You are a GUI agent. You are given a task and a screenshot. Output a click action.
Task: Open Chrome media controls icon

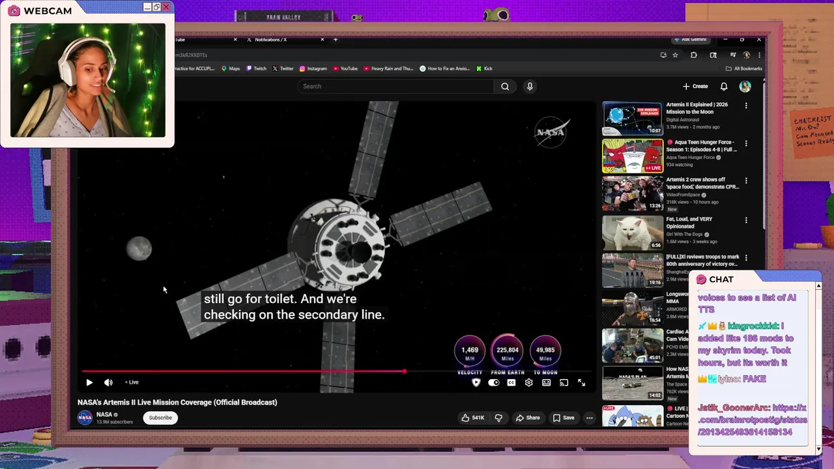coord(733,55)
